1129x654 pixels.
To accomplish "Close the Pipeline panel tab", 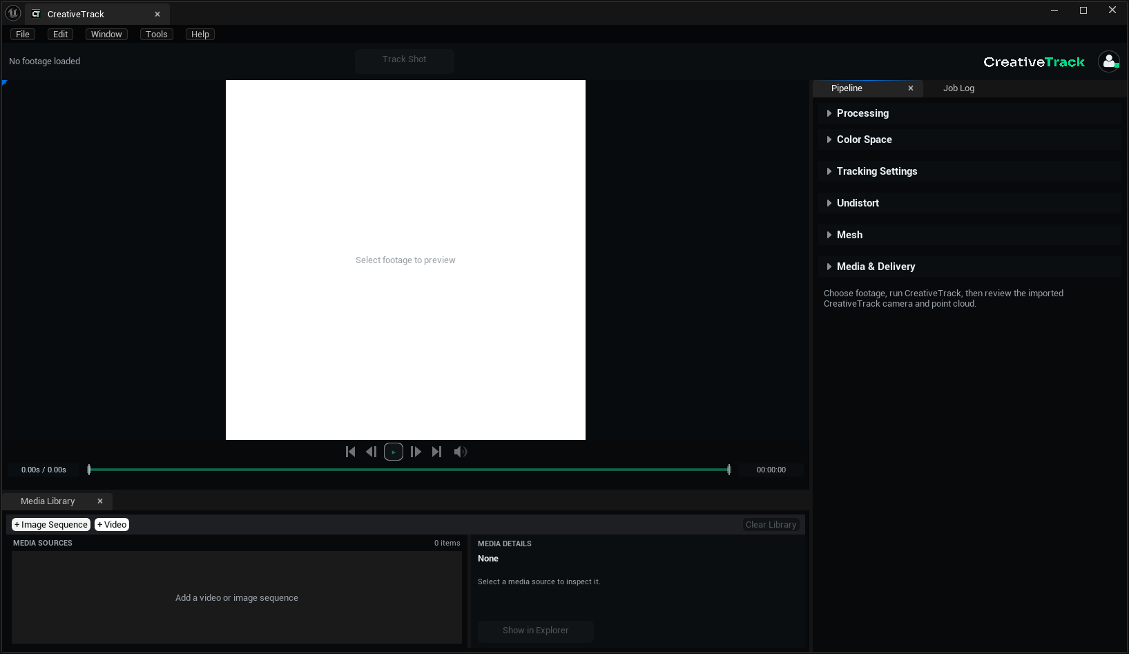I will pyautogui.click(x=911, y=88).
